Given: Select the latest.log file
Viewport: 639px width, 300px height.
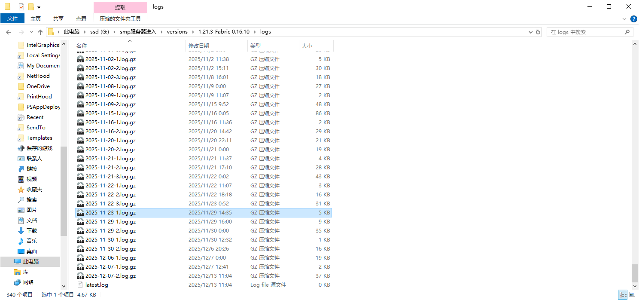Looking at the screenshot, I should [x=97, y=285].
